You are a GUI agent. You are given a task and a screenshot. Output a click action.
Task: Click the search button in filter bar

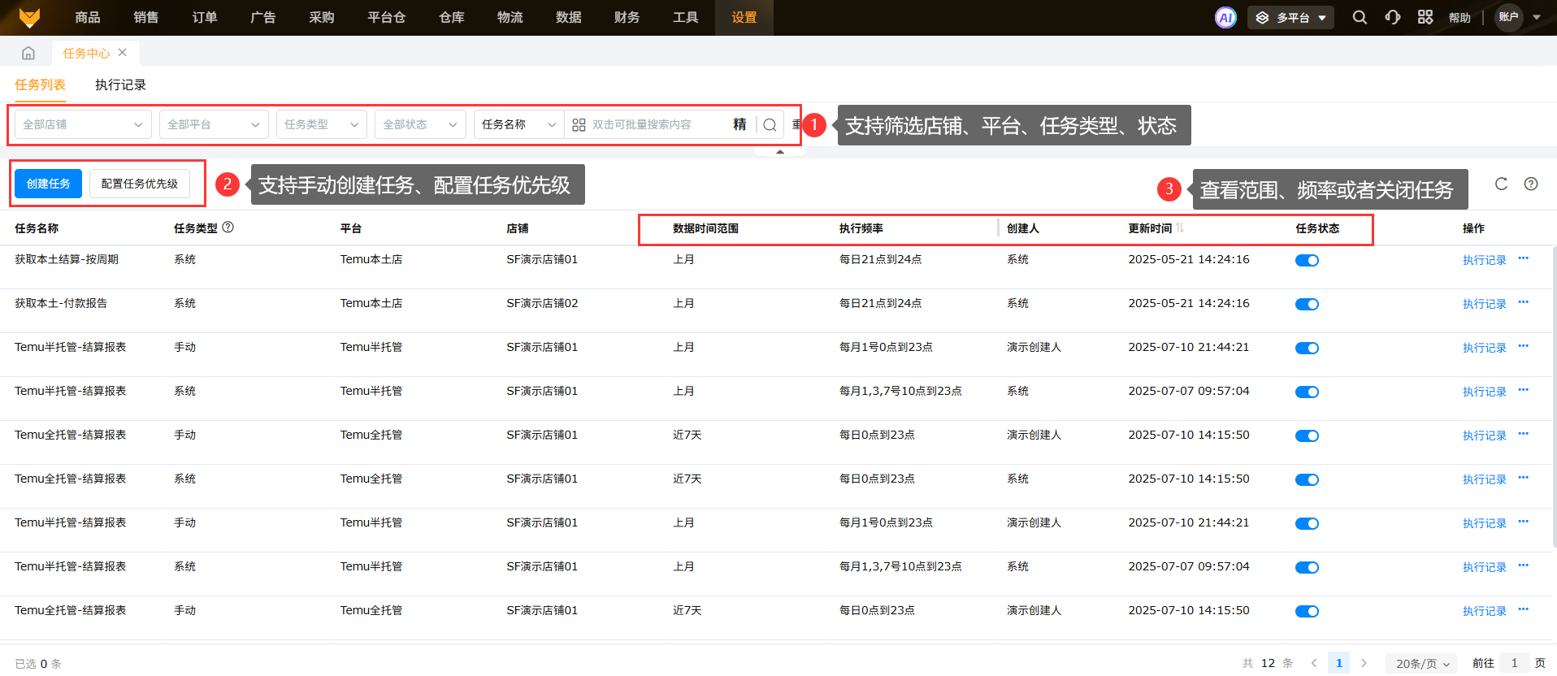pyautogui.click(x=770, y=125)
